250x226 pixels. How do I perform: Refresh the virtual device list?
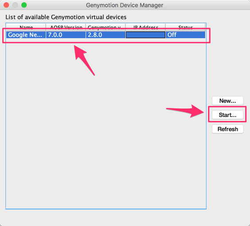click(227, 129)
